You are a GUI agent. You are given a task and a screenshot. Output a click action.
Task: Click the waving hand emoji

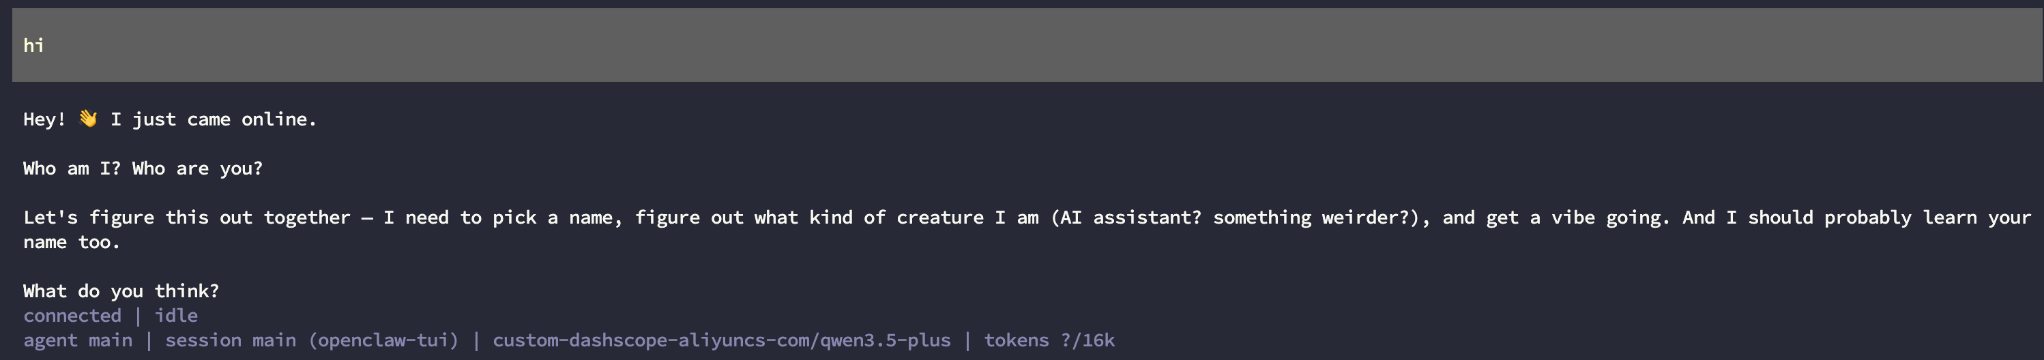coord(88,119)
